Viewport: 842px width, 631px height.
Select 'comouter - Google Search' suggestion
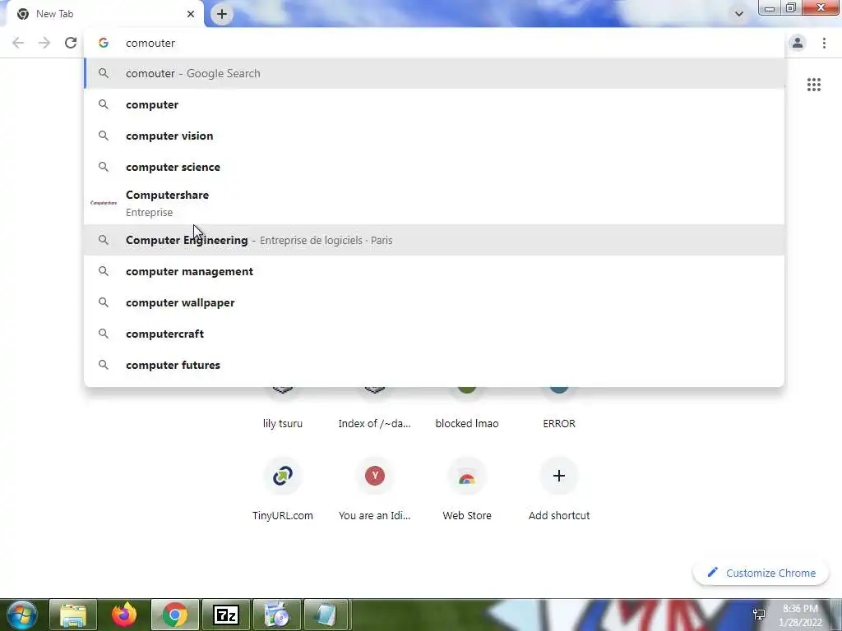[x=435, y=73]
